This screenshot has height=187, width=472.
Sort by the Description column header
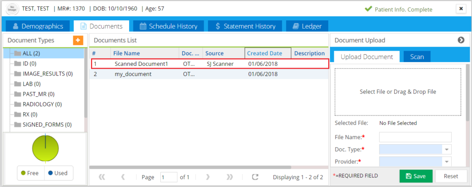click(x=309, y=53)
